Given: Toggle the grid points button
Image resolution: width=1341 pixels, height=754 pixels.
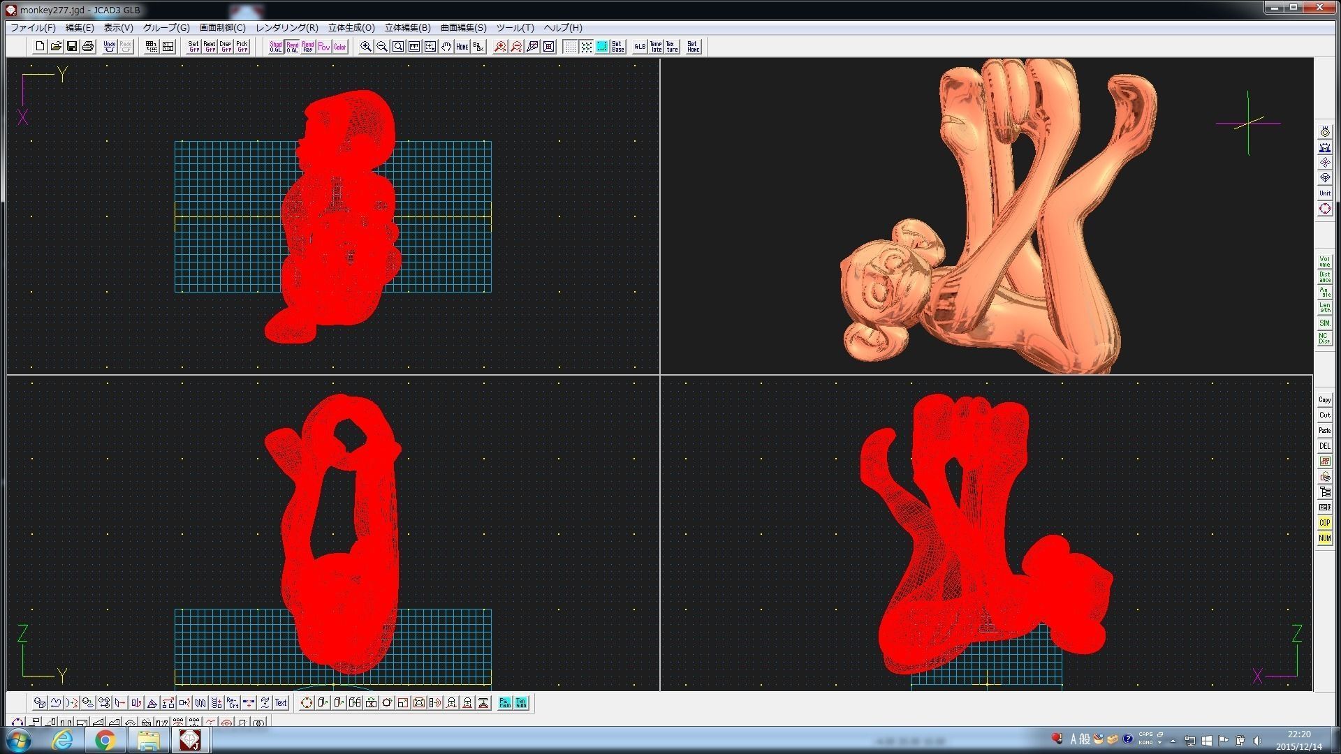Looking at the screenshot, I should coord(586,47).
